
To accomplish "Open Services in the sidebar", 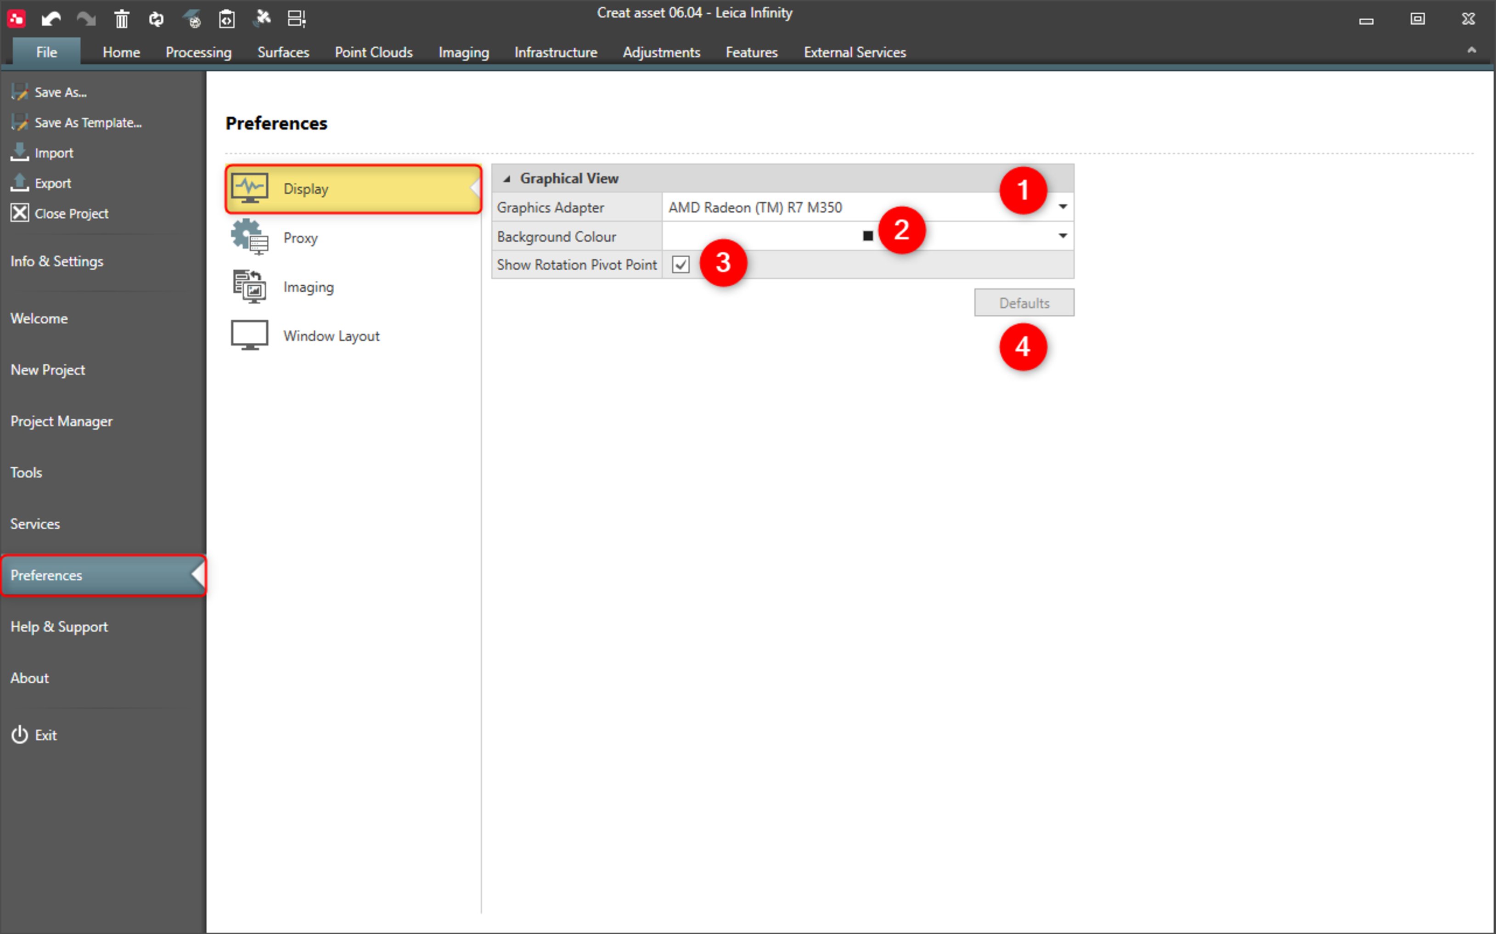I will point(35,524).
